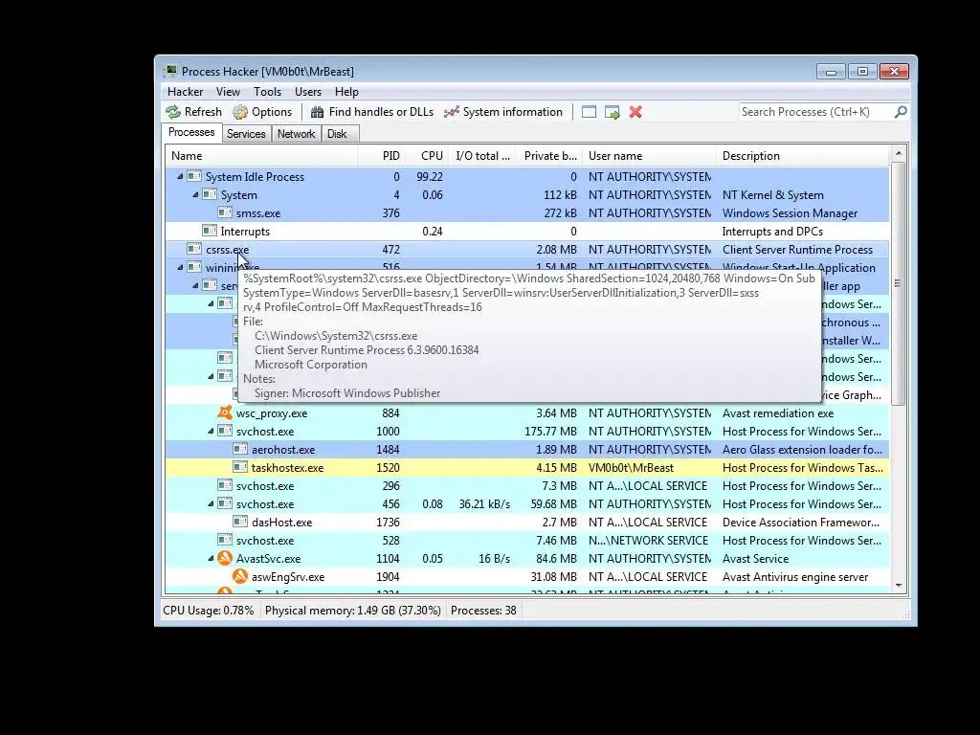This screenshot has height=735, width=980.
Task: Click icon of svchost.exe PID 528
Action: (x=225, y=540)
